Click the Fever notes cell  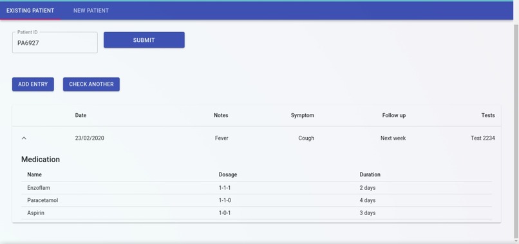point(222,138)
